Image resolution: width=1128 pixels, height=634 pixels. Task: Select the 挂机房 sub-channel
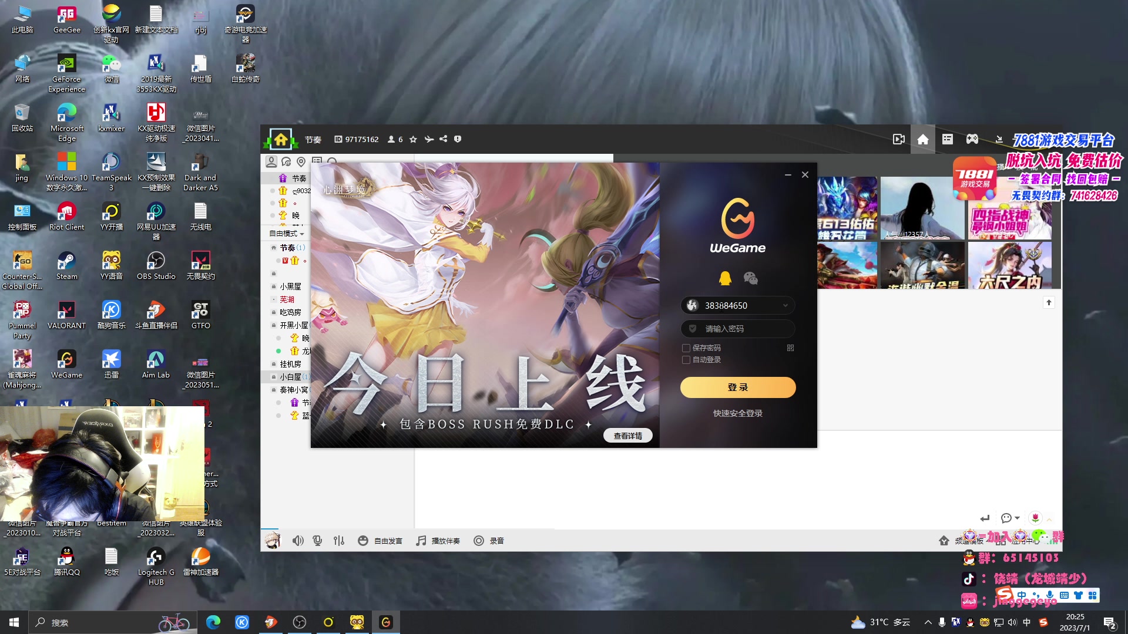point(290,364)
